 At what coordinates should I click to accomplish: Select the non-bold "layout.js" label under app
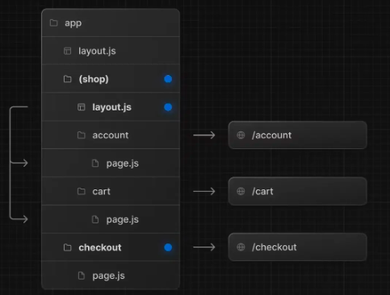(x=97, y=51)
